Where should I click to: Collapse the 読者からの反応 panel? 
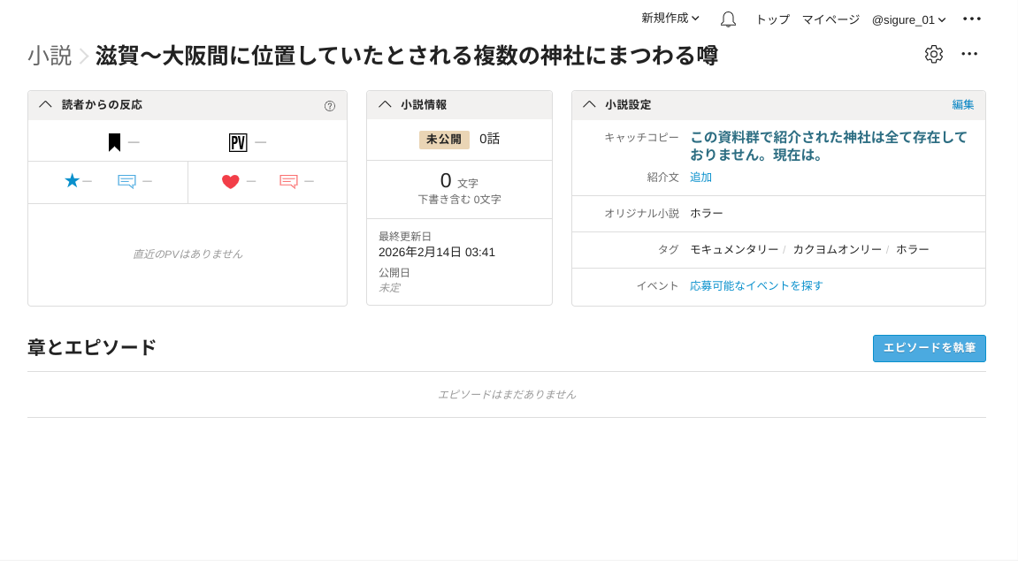click(x=45, y=104)
